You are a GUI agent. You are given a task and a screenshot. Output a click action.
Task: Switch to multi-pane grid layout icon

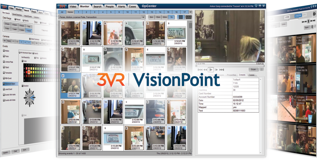coord(188,17)
